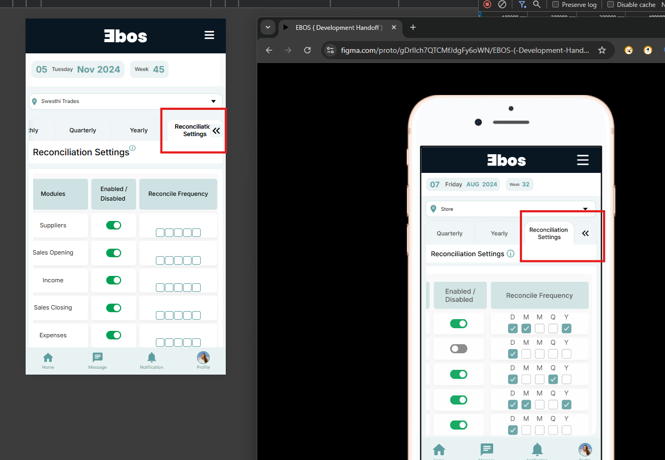The height and width of the screenshot is (460, 665).
Task: Select Yearly tab in the Figma prototype
Action: 500,233
